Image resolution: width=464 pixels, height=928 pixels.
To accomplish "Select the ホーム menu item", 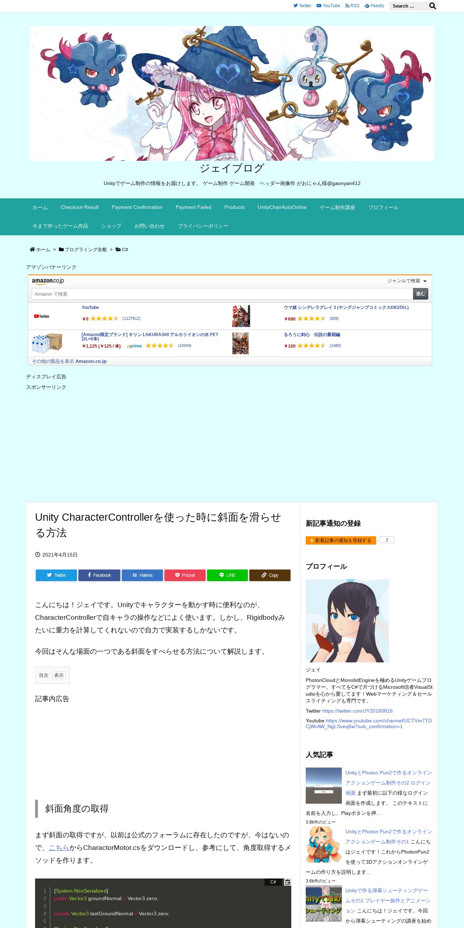I will coord(40,207).
